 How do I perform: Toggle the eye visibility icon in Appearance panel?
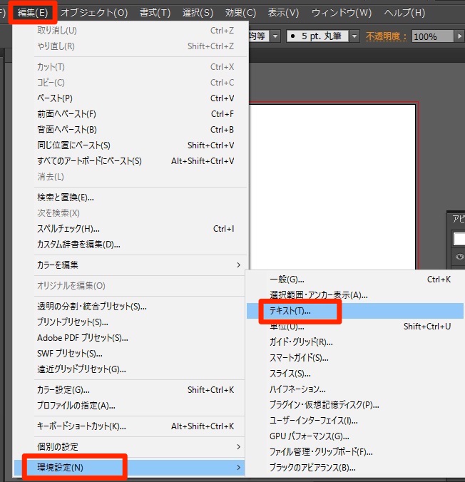460,257
